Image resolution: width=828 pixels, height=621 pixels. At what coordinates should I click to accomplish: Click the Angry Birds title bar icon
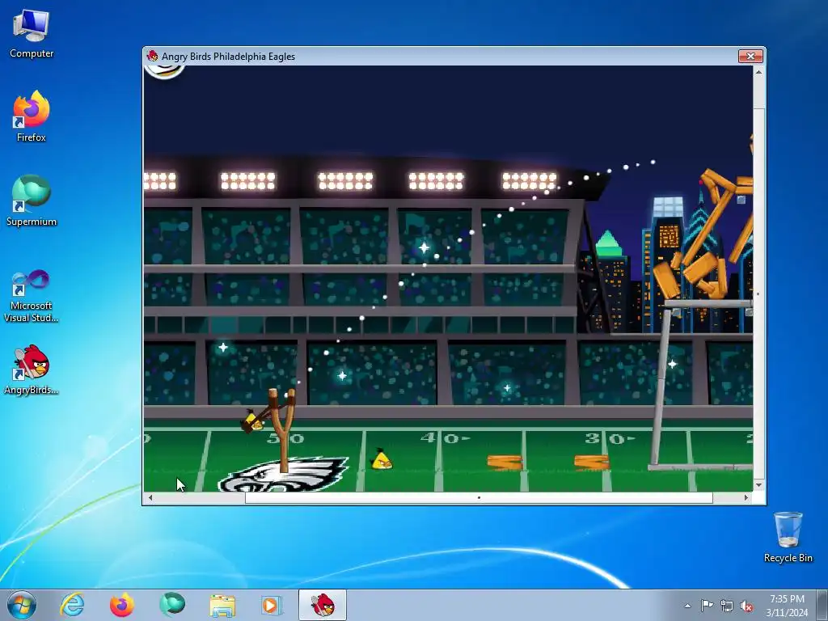pyautogui.click(x=153, y=56)
